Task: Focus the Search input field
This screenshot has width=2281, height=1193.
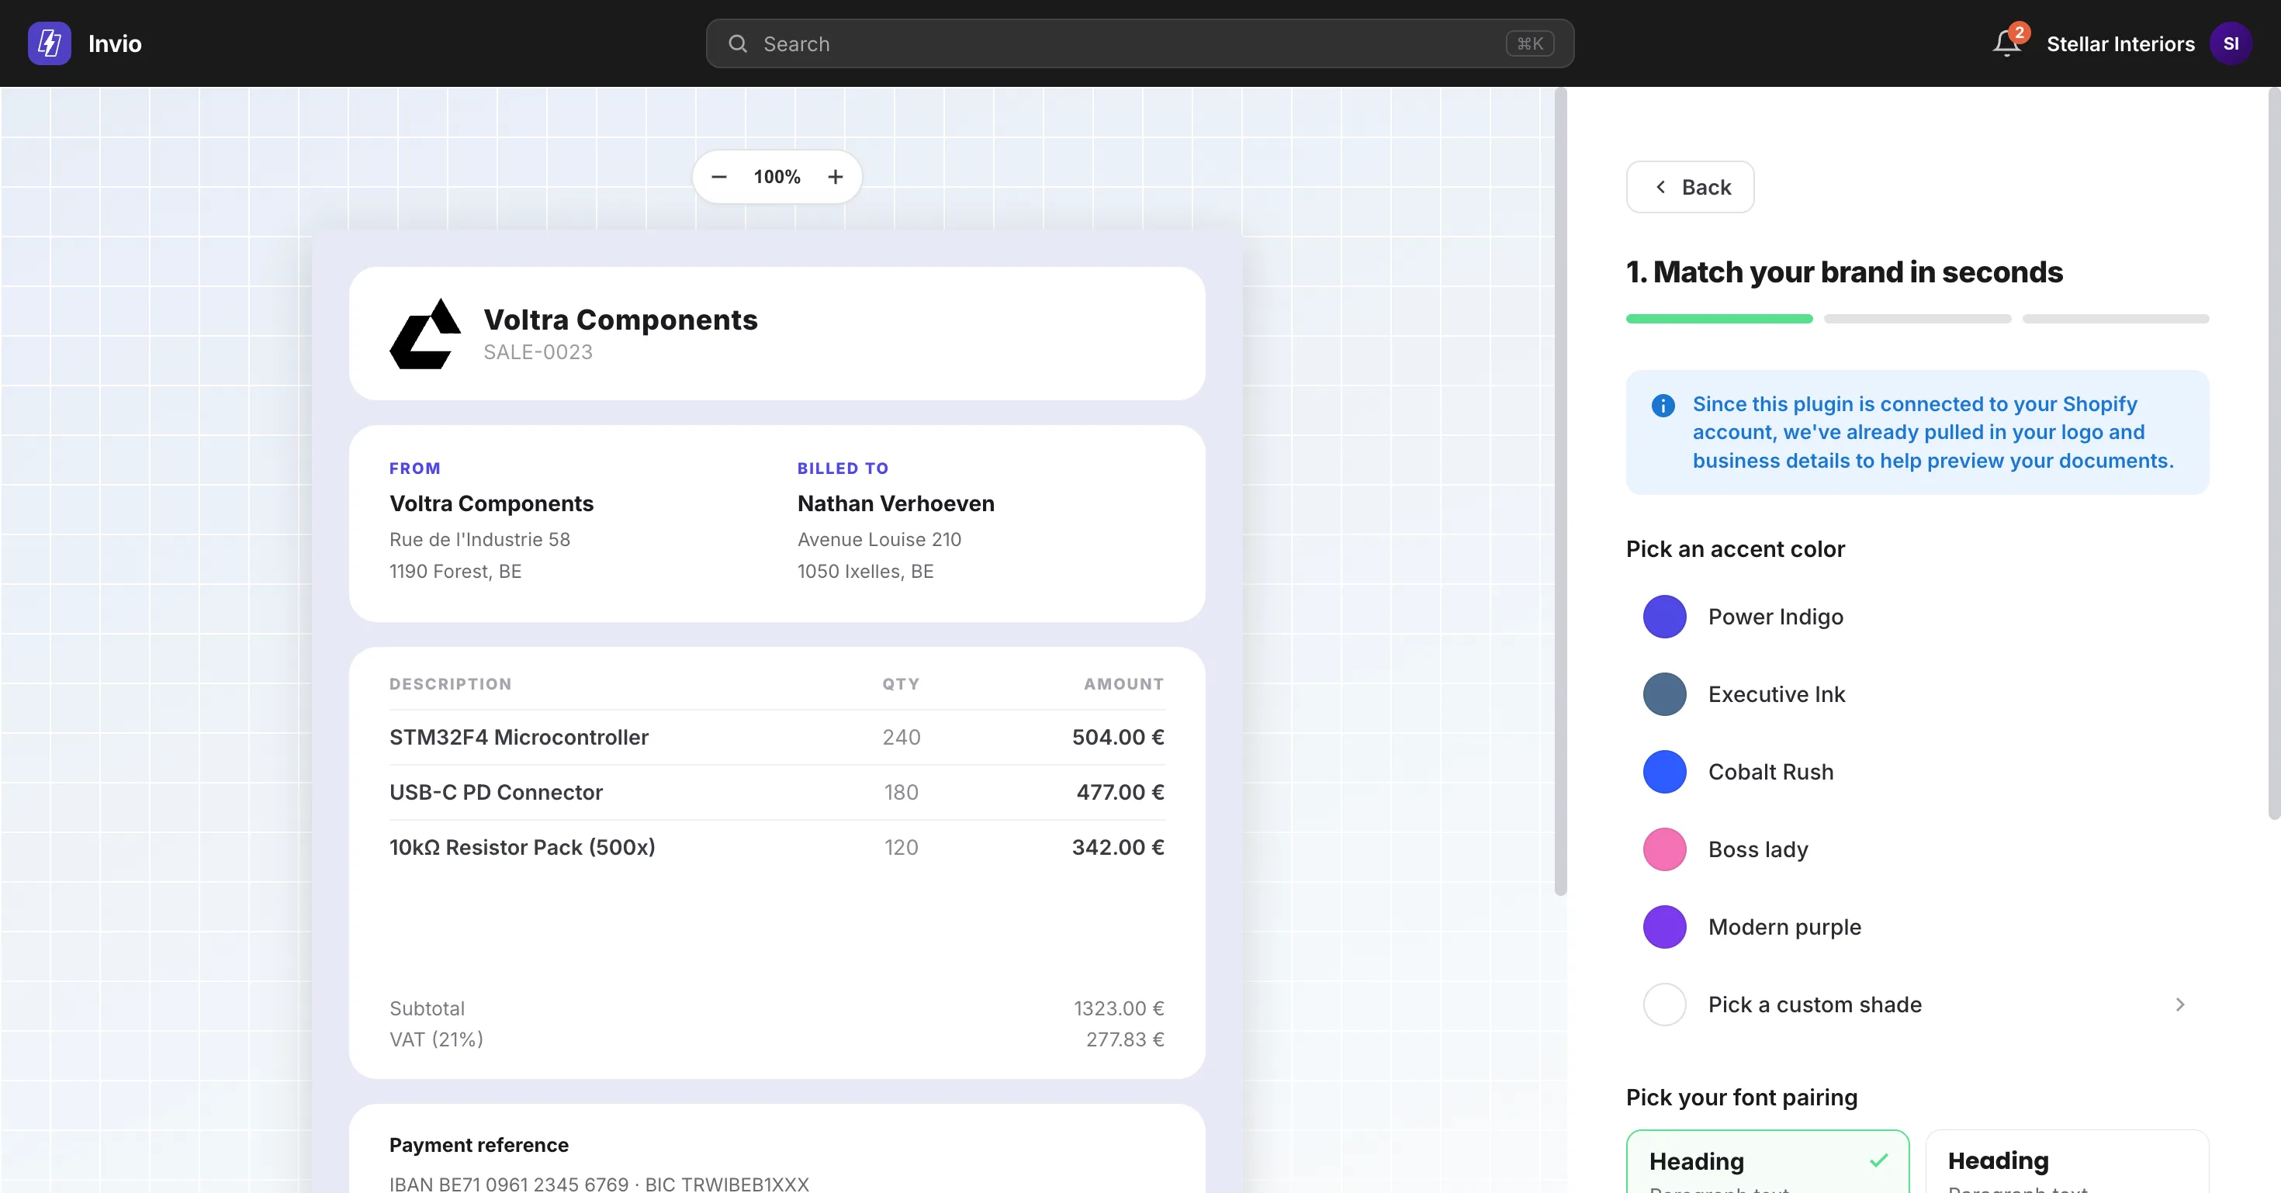Action: coord(1140,43)
